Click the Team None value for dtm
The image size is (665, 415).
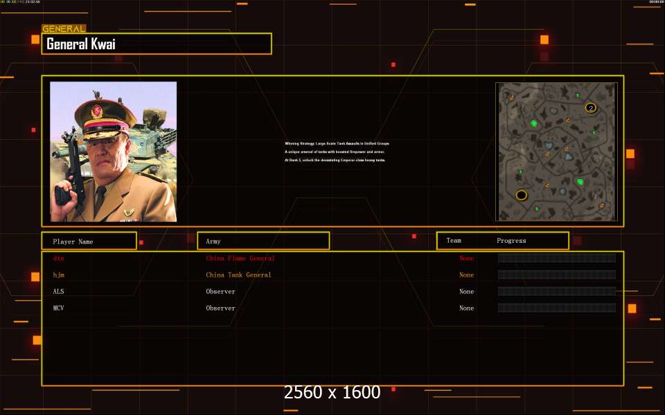pyautogui.click(x=466, y=258)
